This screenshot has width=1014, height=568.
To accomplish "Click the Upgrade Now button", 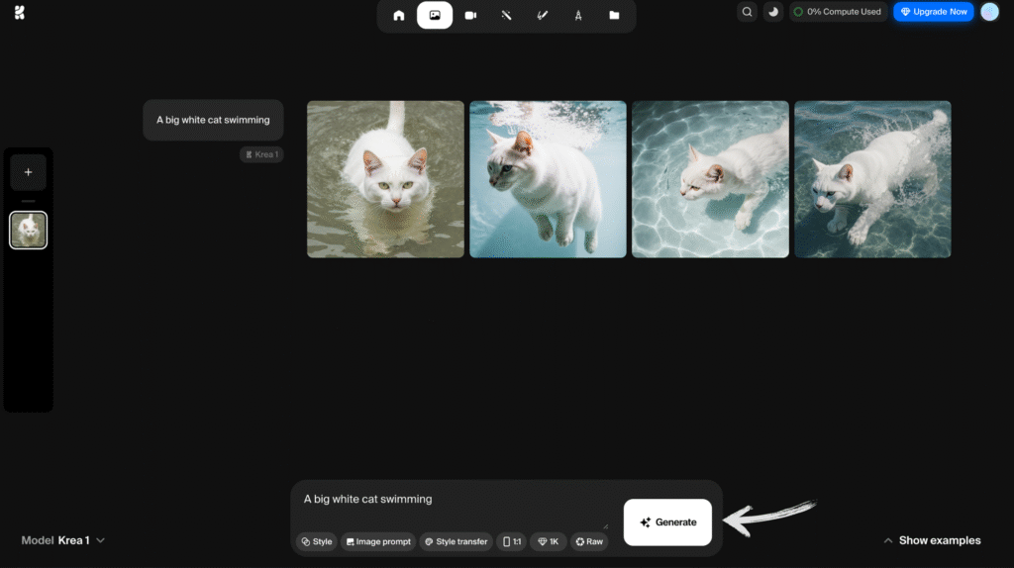I will click(933, 12).
